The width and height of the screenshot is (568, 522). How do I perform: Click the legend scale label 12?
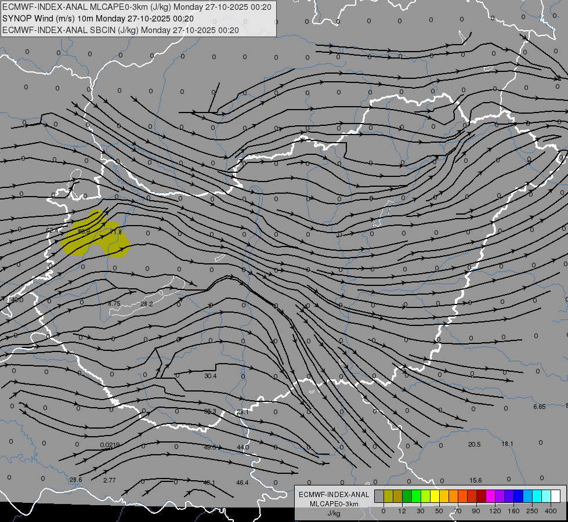pyautogui.click(x=402, y=511)
